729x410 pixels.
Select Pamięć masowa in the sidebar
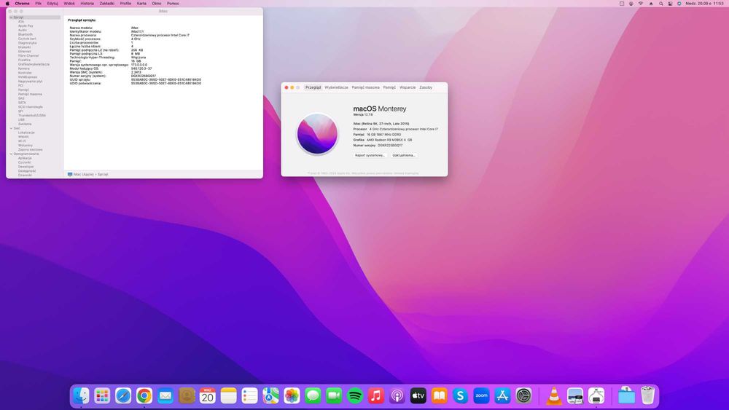coord(30,94)
